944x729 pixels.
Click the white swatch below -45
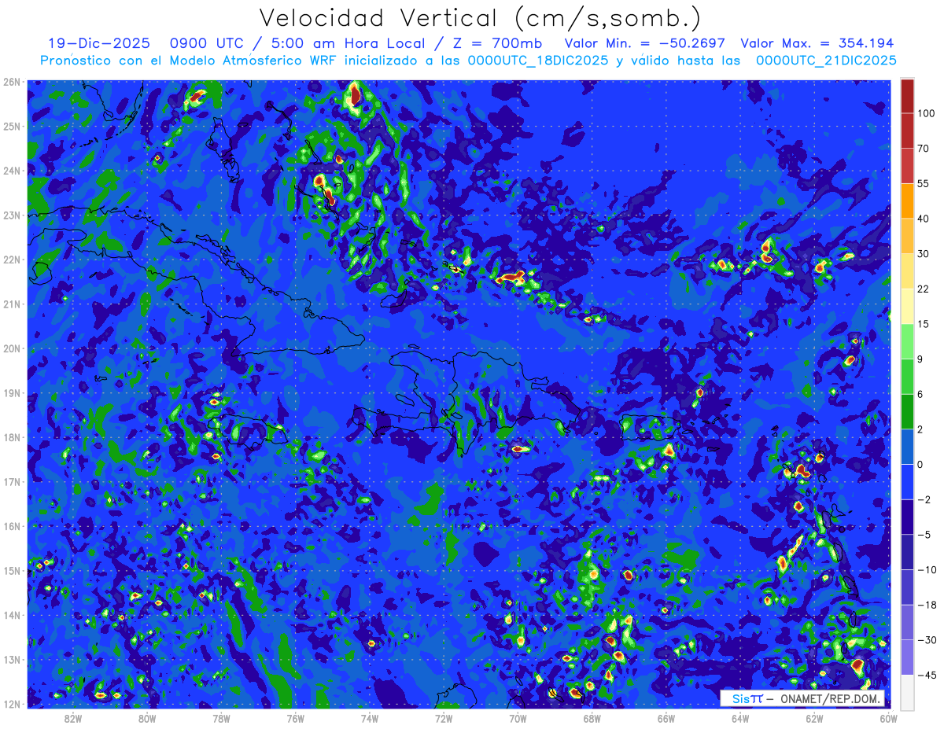click(907, 692)
